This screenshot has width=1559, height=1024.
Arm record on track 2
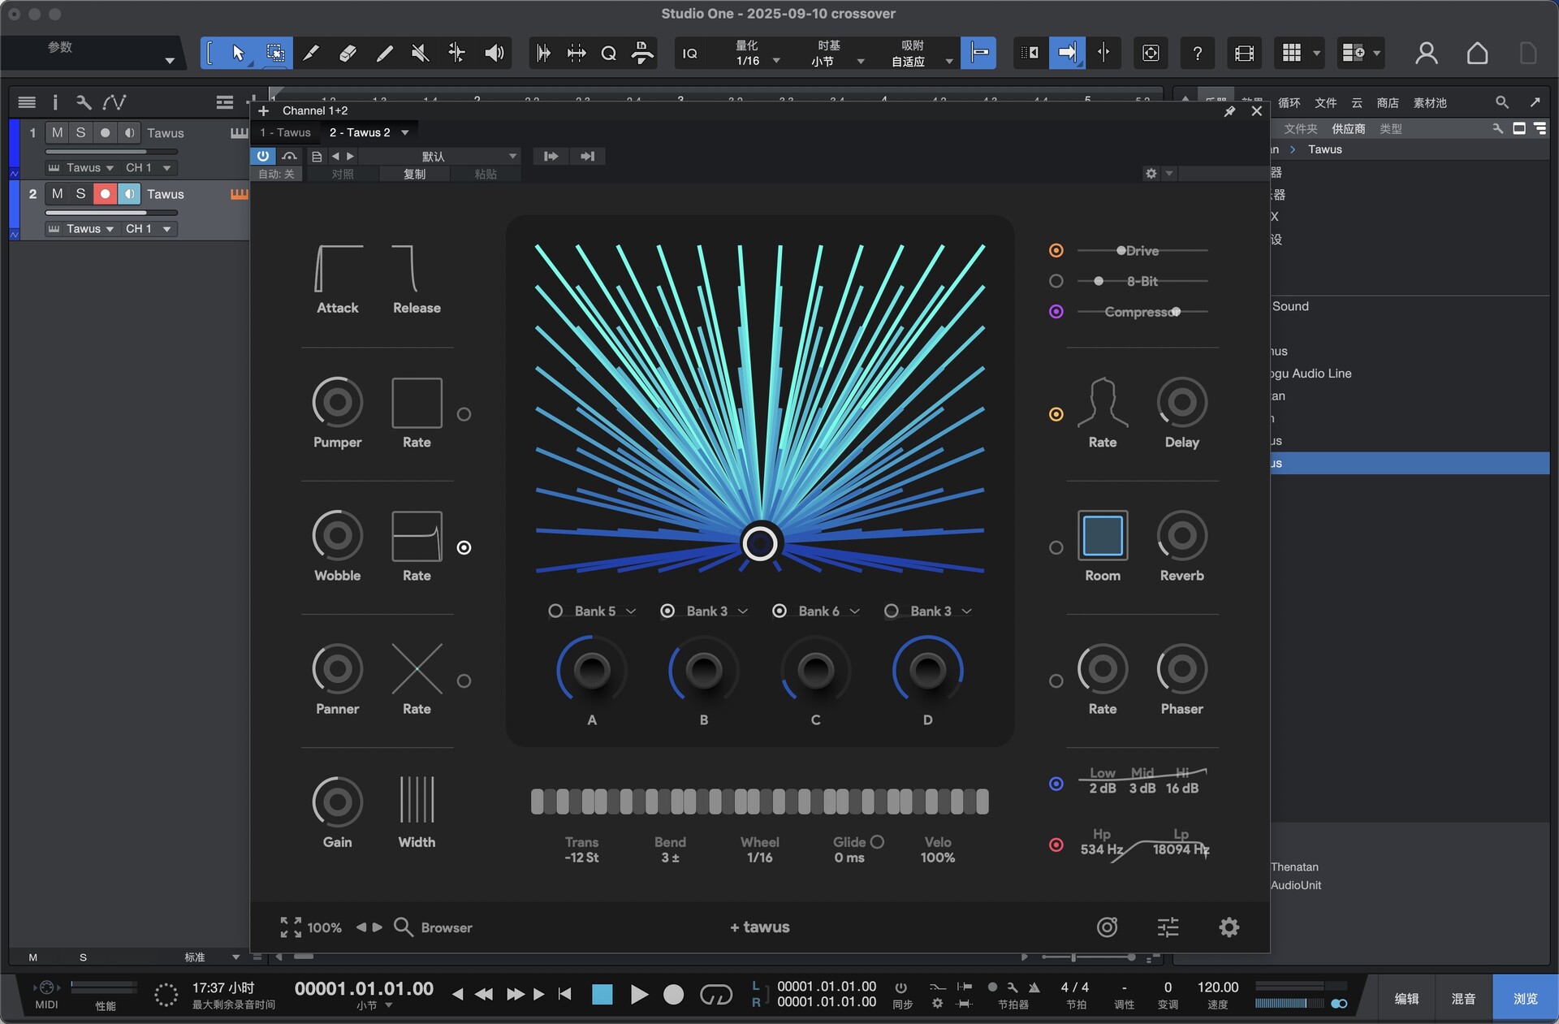(105, 193)
